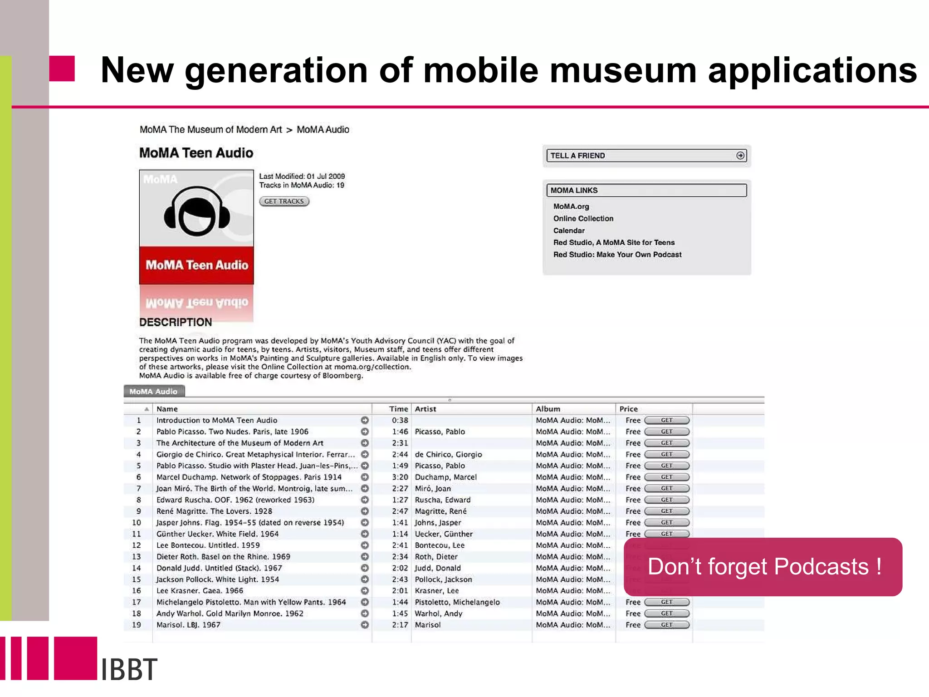Go to MoMA The Museum of Modern Art breadcrumb

tap(211, 130)
